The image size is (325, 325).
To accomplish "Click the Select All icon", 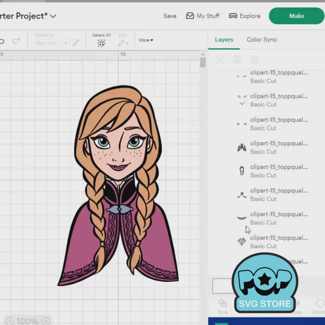I will pyautogui.click(x=102, y=43).
